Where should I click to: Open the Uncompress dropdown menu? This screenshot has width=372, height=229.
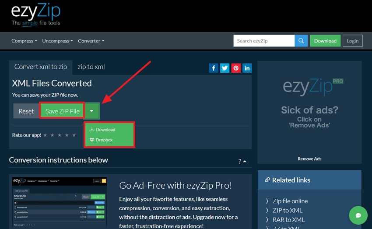(57, 41)
